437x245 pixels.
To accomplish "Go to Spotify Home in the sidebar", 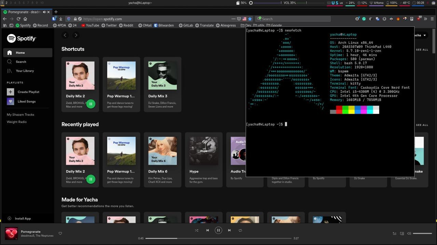I will click(x=28, y=53).
